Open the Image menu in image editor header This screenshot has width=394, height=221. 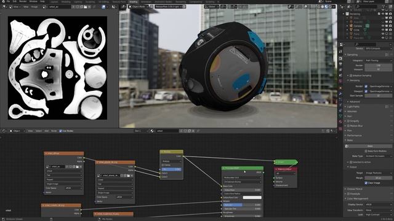[34, 7]
